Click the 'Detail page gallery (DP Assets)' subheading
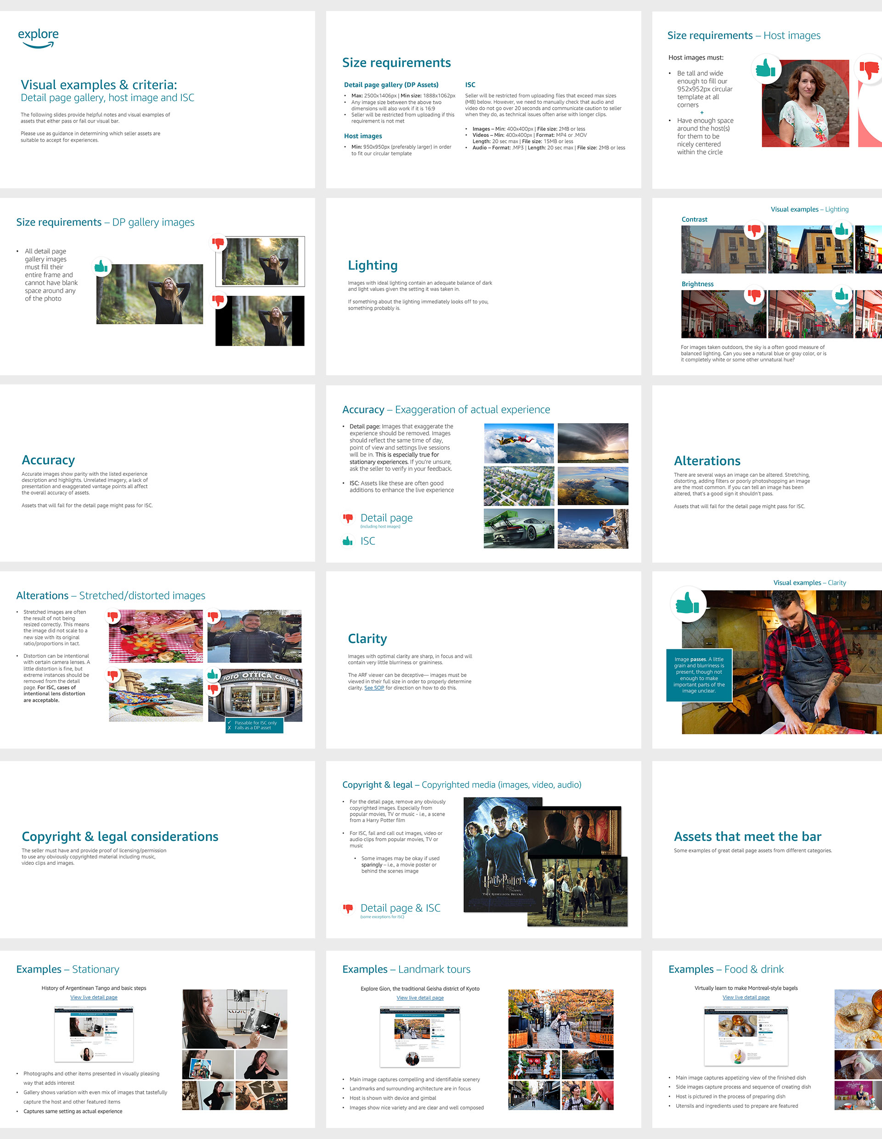Viewport: 882px width, 1139px height. 391,85
